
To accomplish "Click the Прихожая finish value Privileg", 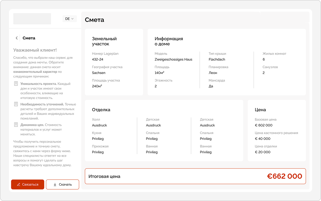I will (x=98, y=152).
